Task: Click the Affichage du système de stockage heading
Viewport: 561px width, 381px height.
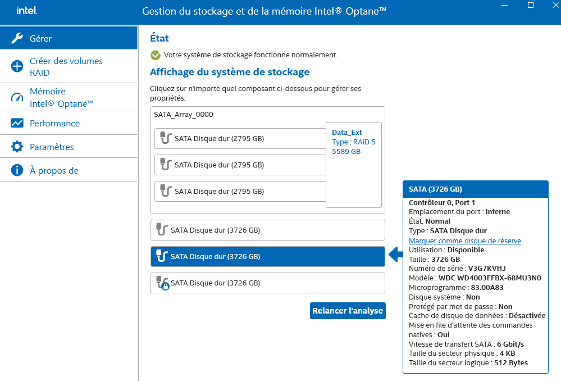Action: 230,72
